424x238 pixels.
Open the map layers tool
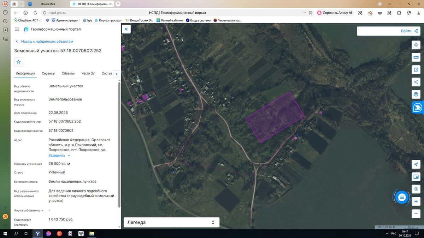click(416, 45)
